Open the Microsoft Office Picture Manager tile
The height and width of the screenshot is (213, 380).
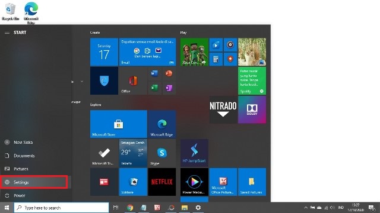coord(223,182)
